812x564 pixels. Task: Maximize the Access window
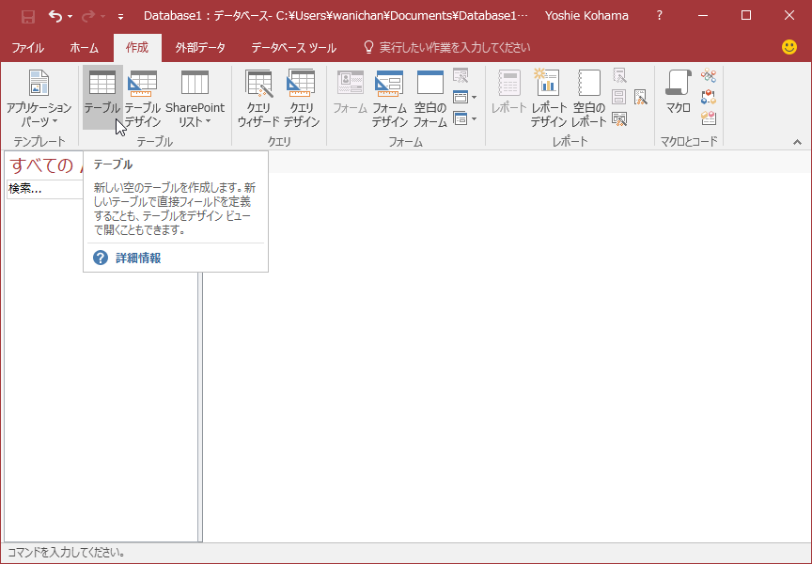coord(746,16)
